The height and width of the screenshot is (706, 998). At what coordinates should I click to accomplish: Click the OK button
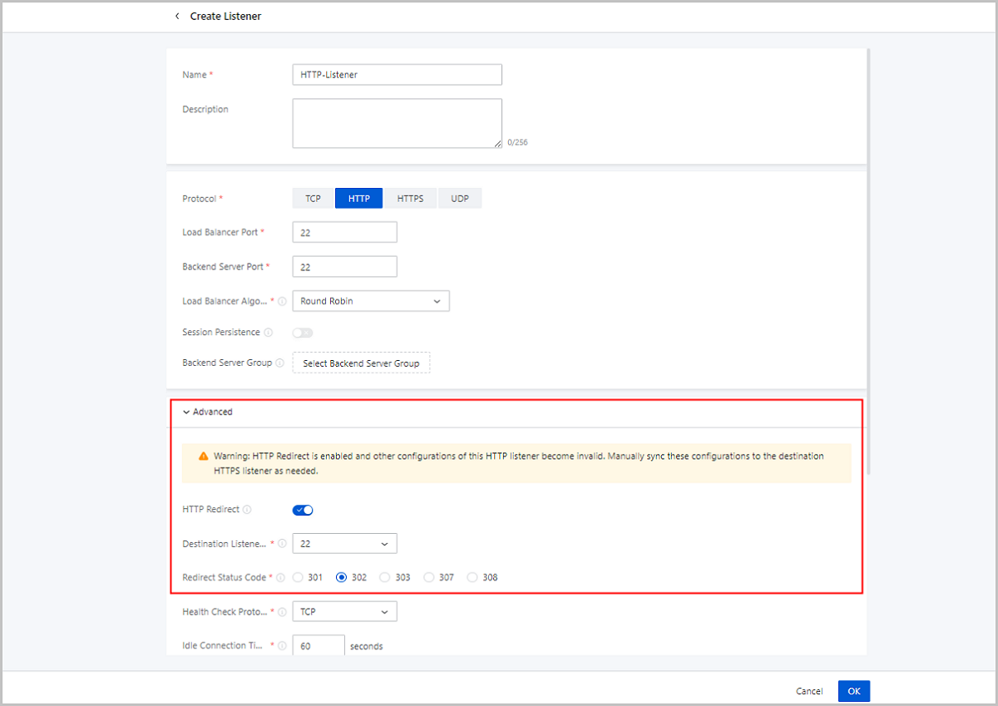(853, 691)
